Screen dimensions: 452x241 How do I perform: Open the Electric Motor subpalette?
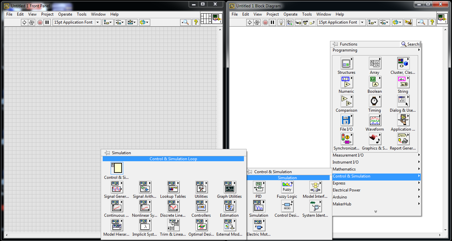click(x=259, y=225)
